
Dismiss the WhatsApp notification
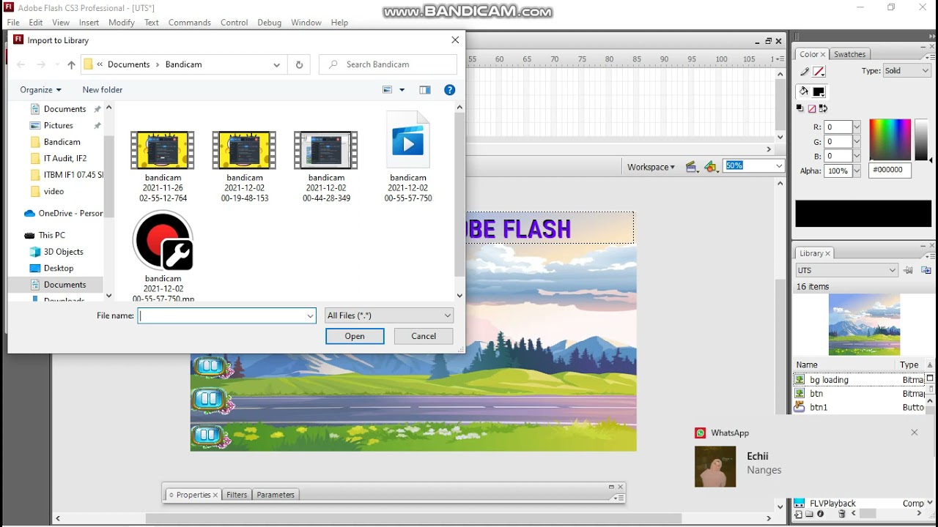click(915, 433)
